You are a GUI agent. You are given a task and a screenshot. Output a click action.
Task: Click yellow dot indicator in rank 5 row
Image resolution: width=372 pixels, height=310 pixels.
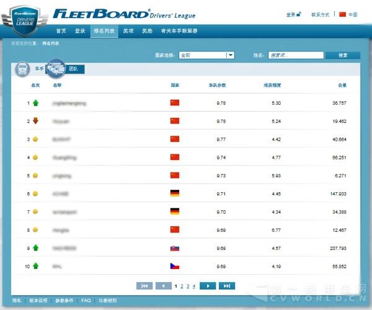pos(35,175)
